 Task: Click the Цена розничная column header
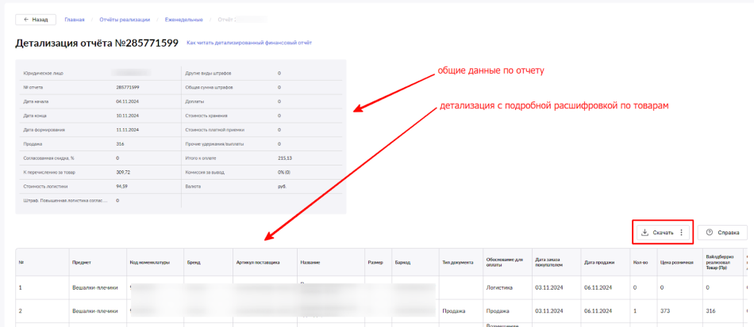point(676,261)
